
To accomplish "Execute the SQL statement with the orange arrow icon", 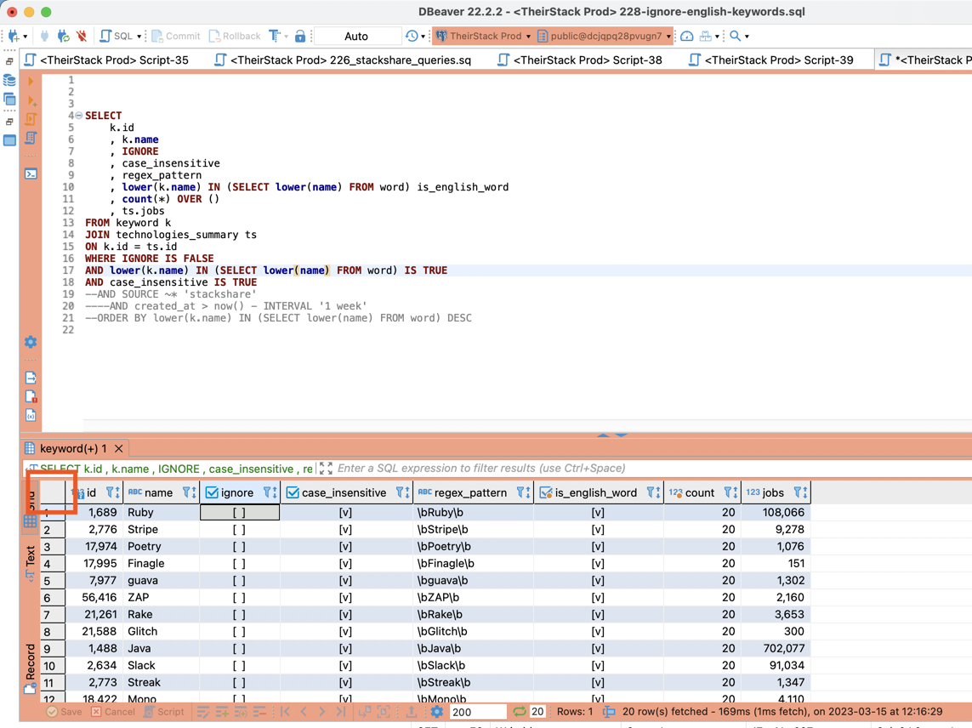I will [x=31, y=82].
